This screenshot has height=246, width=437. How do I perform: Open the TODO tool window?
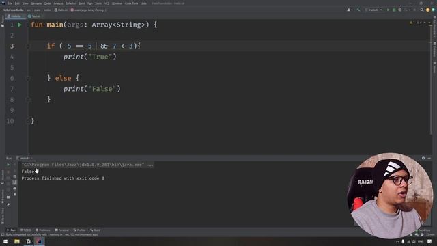(x=26, y=230)
